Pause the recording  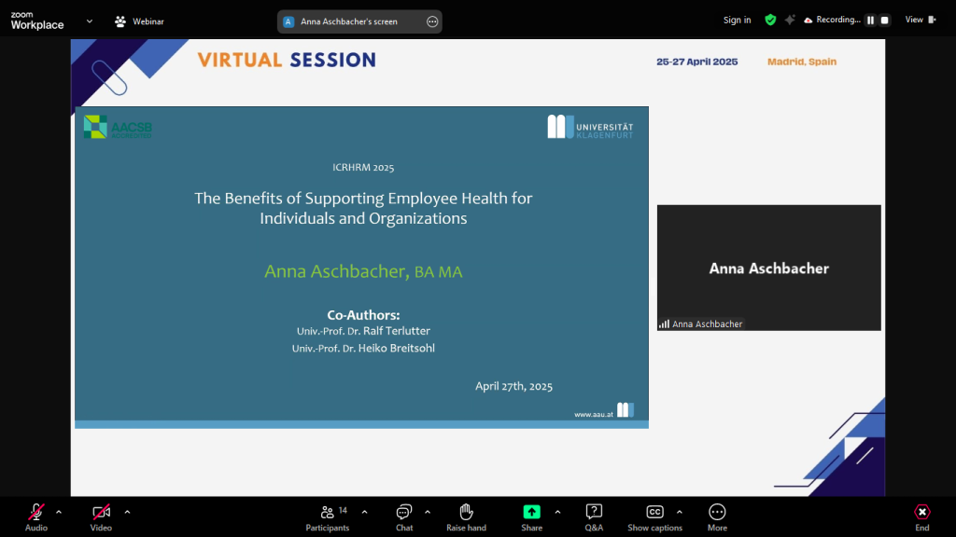click(870, 21)
